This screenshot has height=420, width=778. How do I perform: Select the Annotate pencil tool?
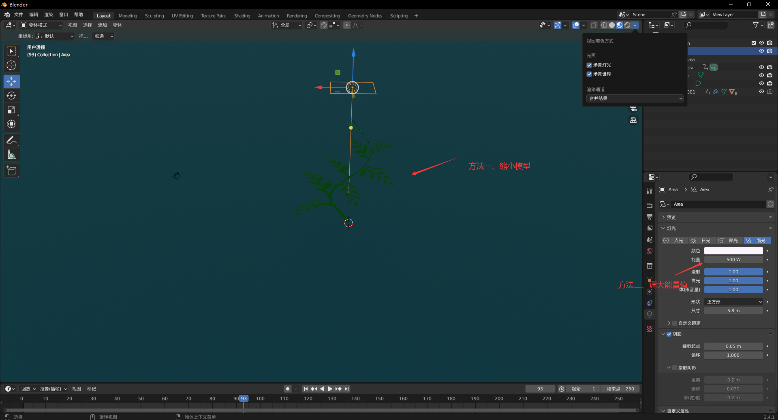tap(11, 140)
